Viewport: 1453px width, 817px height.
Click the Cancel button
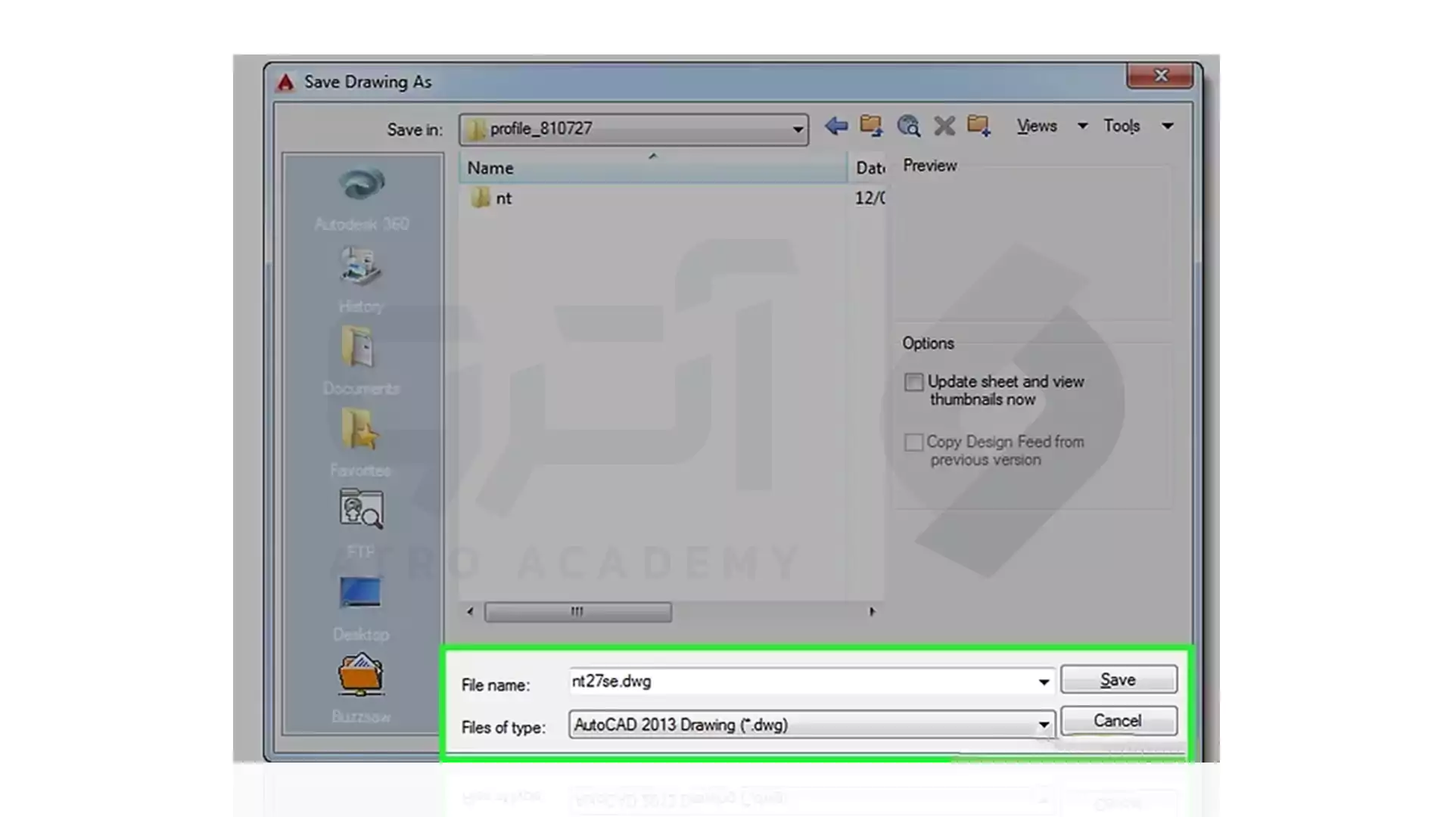[1119, 720]
